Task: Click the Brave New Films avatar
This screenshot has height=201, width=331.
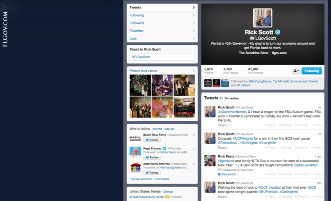Action: coord(135,138)
